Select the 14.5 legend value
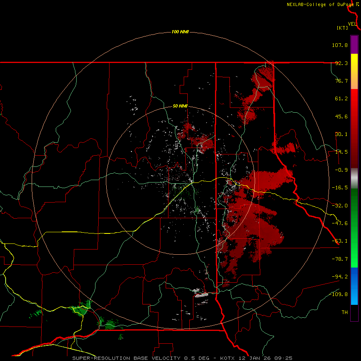Image resolution: width=361 pixels, height=361 pixels. pos(341,152)
